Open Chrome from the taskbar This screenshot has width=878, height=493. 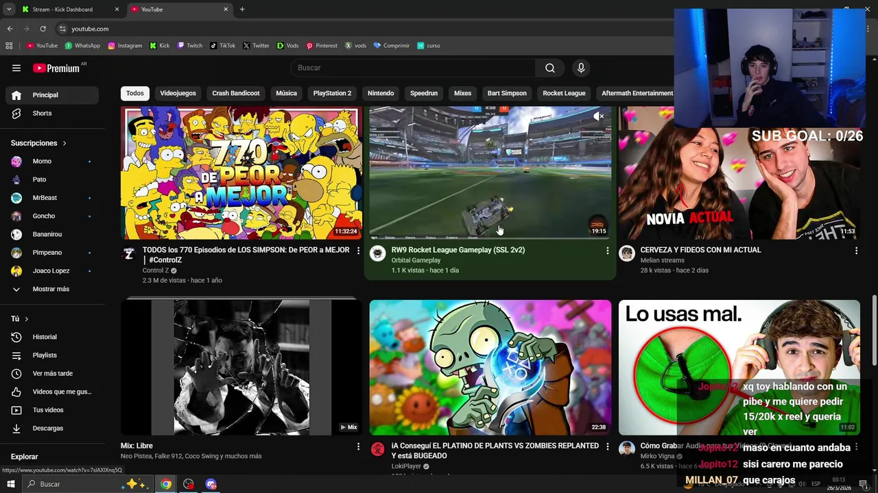click(x=166, y=484)
